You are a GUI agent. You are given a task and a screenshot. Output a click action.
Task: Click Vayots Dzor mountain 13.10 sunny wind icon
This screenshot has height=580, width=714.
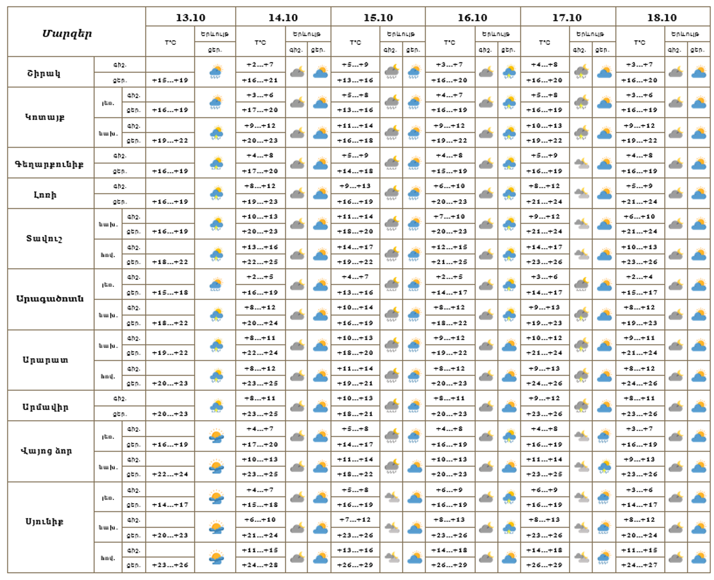[x=216, y=436]
